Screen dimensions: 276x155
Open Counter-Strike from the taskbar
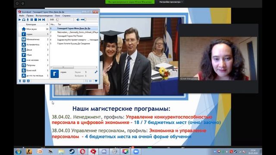pyautogui.click(x=29, y=152)
